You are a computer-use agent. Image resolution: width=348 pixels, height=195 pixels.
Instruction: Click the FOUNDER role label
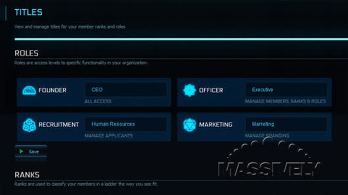click(52, 90)
